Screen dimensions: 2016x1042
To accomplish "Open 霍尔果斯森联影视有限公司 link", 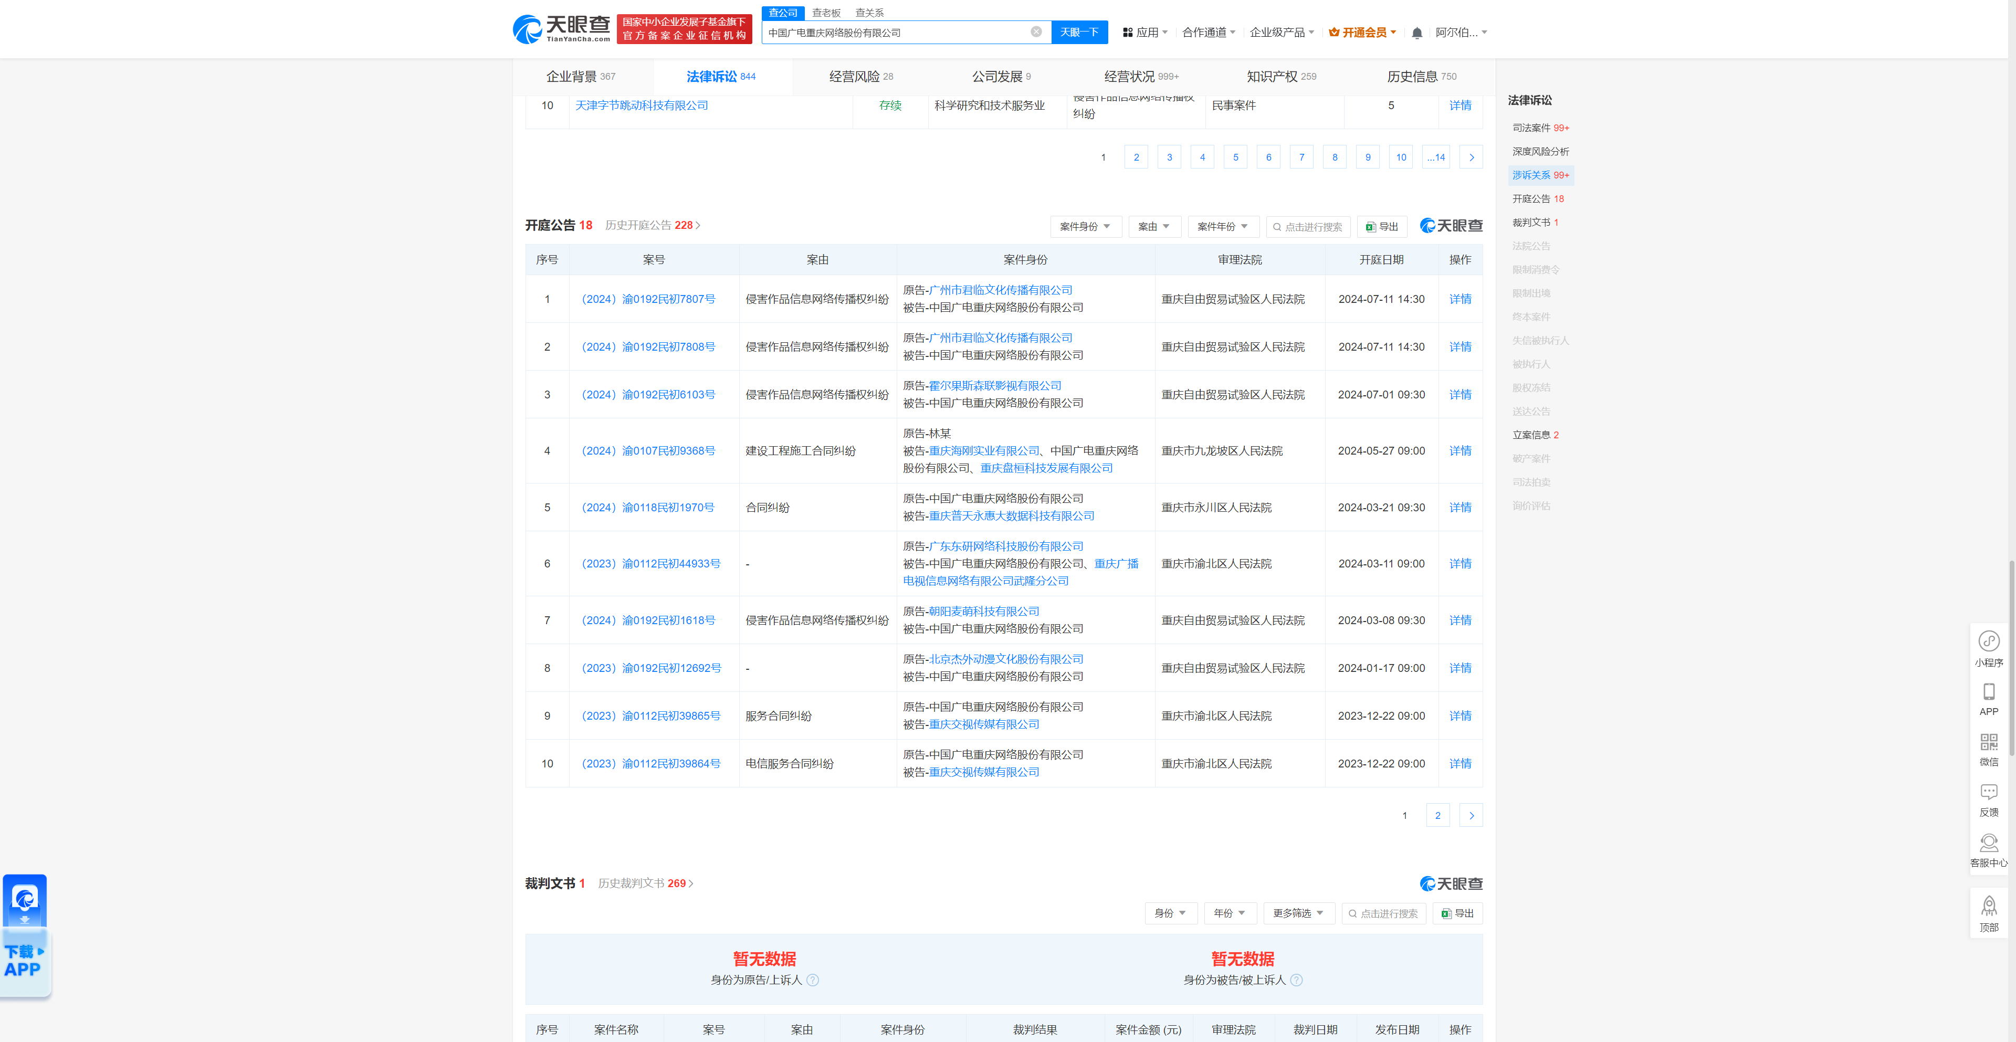I will pos(995,386).
